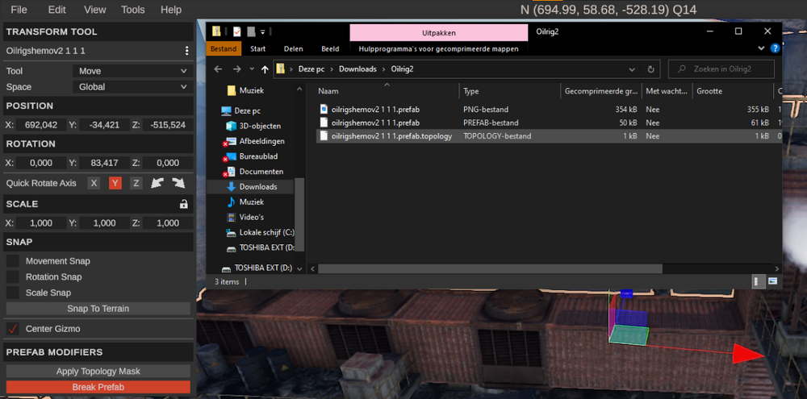The height and width of the screenshot is (399, 807).
Task: Refresh the Oilrig2 folder view
Action: coord(651,69)
